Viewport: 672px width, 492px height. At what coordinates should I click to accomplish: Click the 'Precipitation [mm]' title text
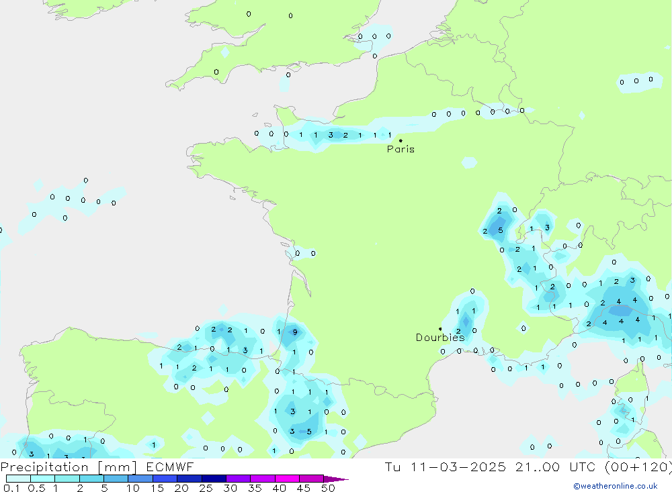[x=69, y=467]
